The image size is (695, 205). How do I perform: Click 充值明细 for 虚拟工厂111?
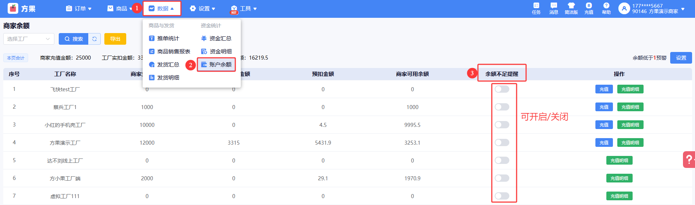point(619,196)
